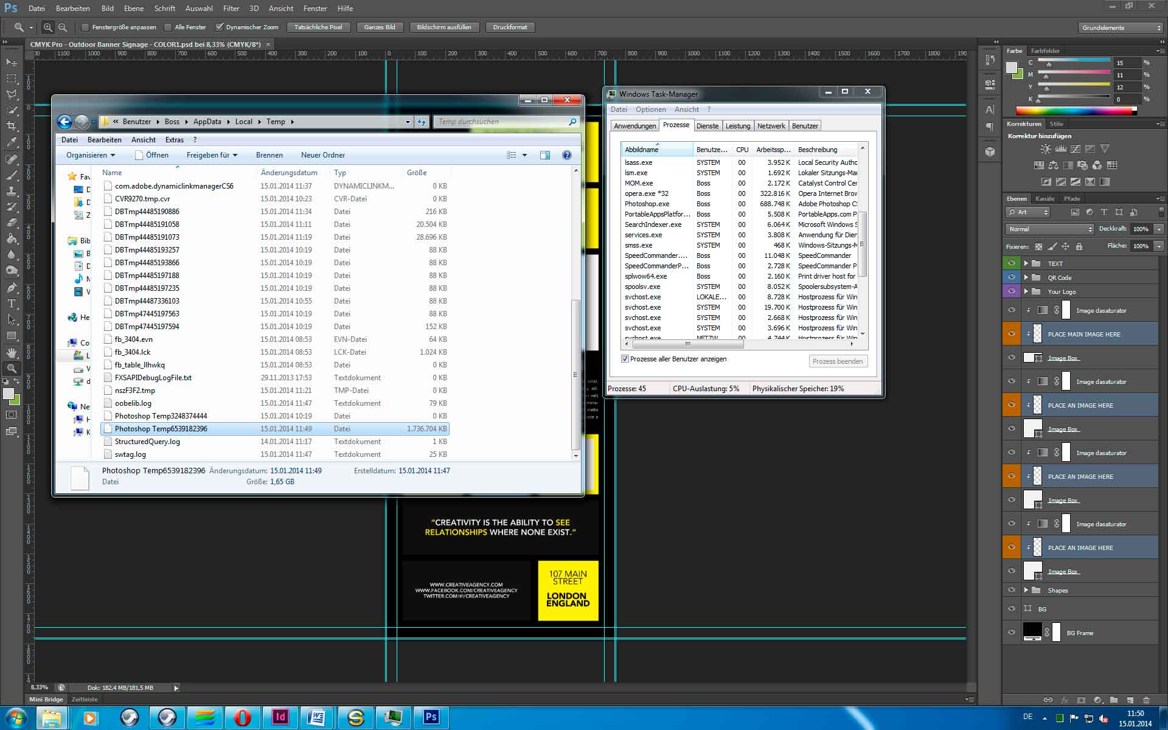Switch to the Leistung tab

coord(737,126)
